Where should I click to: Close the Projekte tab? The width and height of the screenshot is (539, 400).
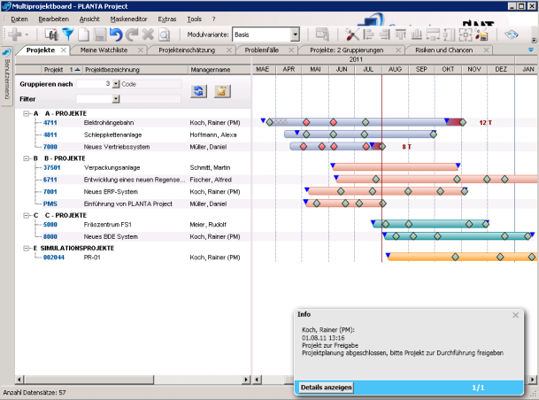[63, 50]
